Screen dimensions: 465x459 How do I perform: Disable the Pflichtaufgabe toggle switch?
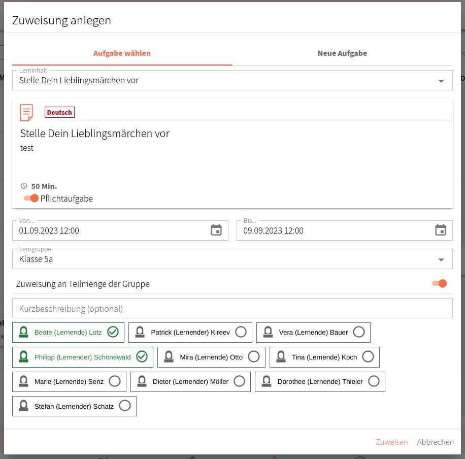[x=31, y=198]
